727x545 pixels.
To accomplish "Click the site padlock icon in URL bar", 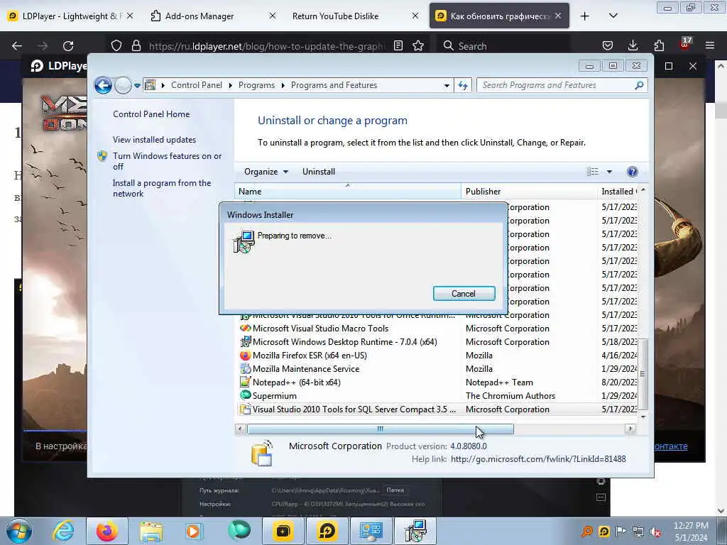I will tap(136, 46).
